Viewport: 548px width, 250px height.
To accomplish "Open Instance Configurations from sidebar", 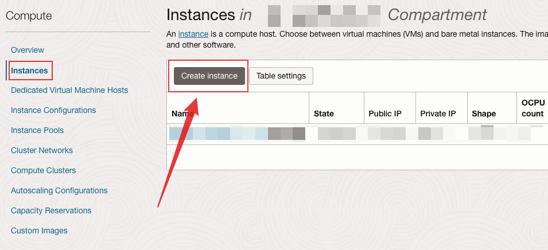I will pyautogui.click(x=53, y=110).
